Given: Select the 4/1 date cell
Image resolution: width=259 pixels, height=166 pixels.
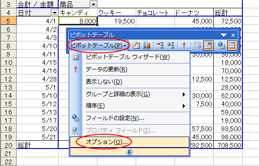Looking at the screenshot, I should pos(37,21).
